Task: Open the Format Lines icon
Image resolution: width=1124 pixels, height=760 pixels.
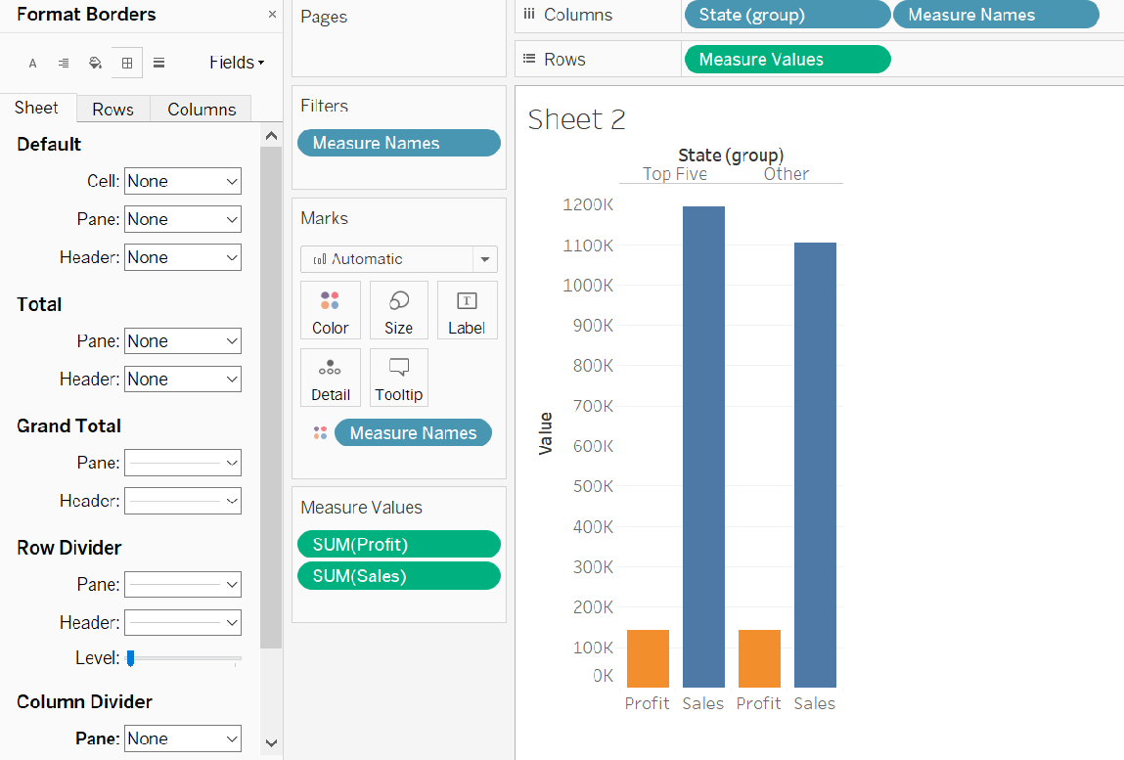Action: coord(159,64)
